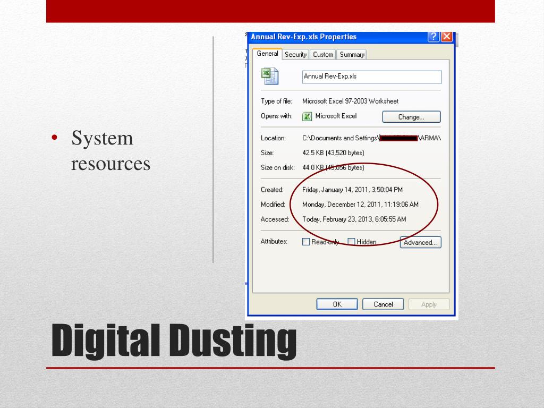
Task: Click the greyed-out Apply button
Action: [x=429, y=304]
